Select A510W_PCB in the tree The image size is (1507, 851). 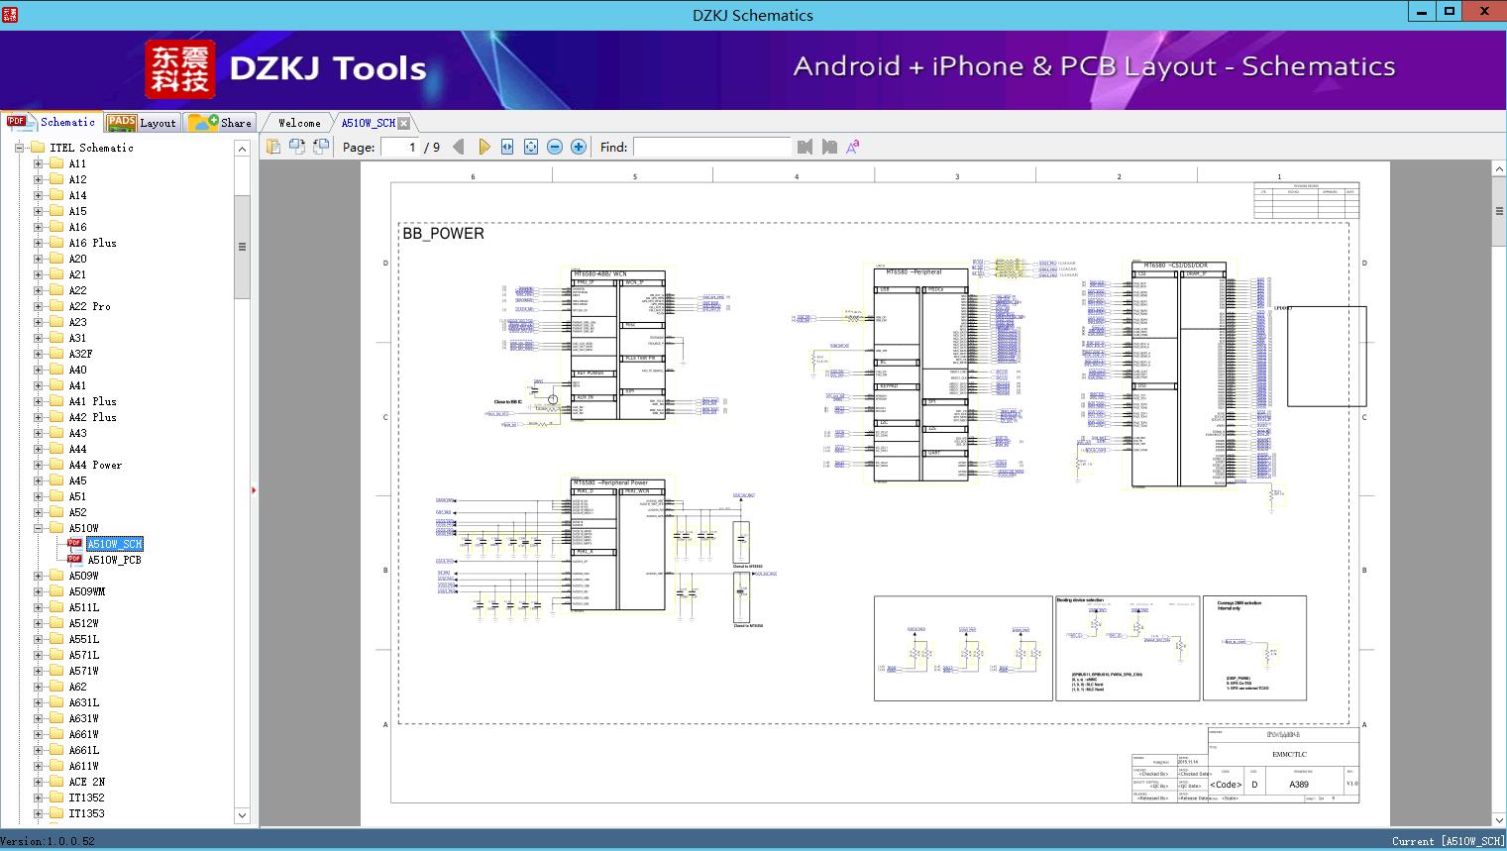[x=114, y=560]
